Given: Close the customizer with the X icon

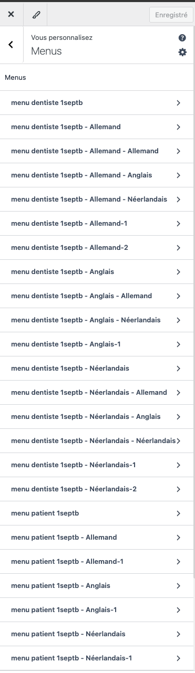Looking at the screenshot, I should tap(11, 15).
